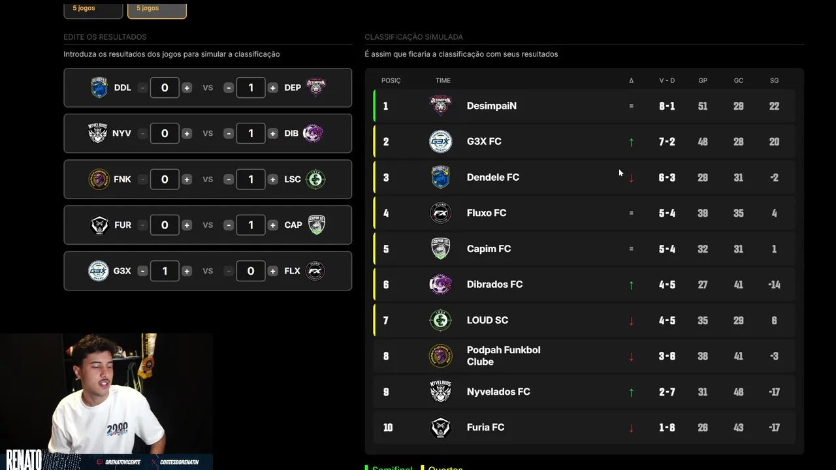This screenshot has height=470, width=836.
Task: Select the highlighted 5 jogos tab
Action: [x=157, y=9]
